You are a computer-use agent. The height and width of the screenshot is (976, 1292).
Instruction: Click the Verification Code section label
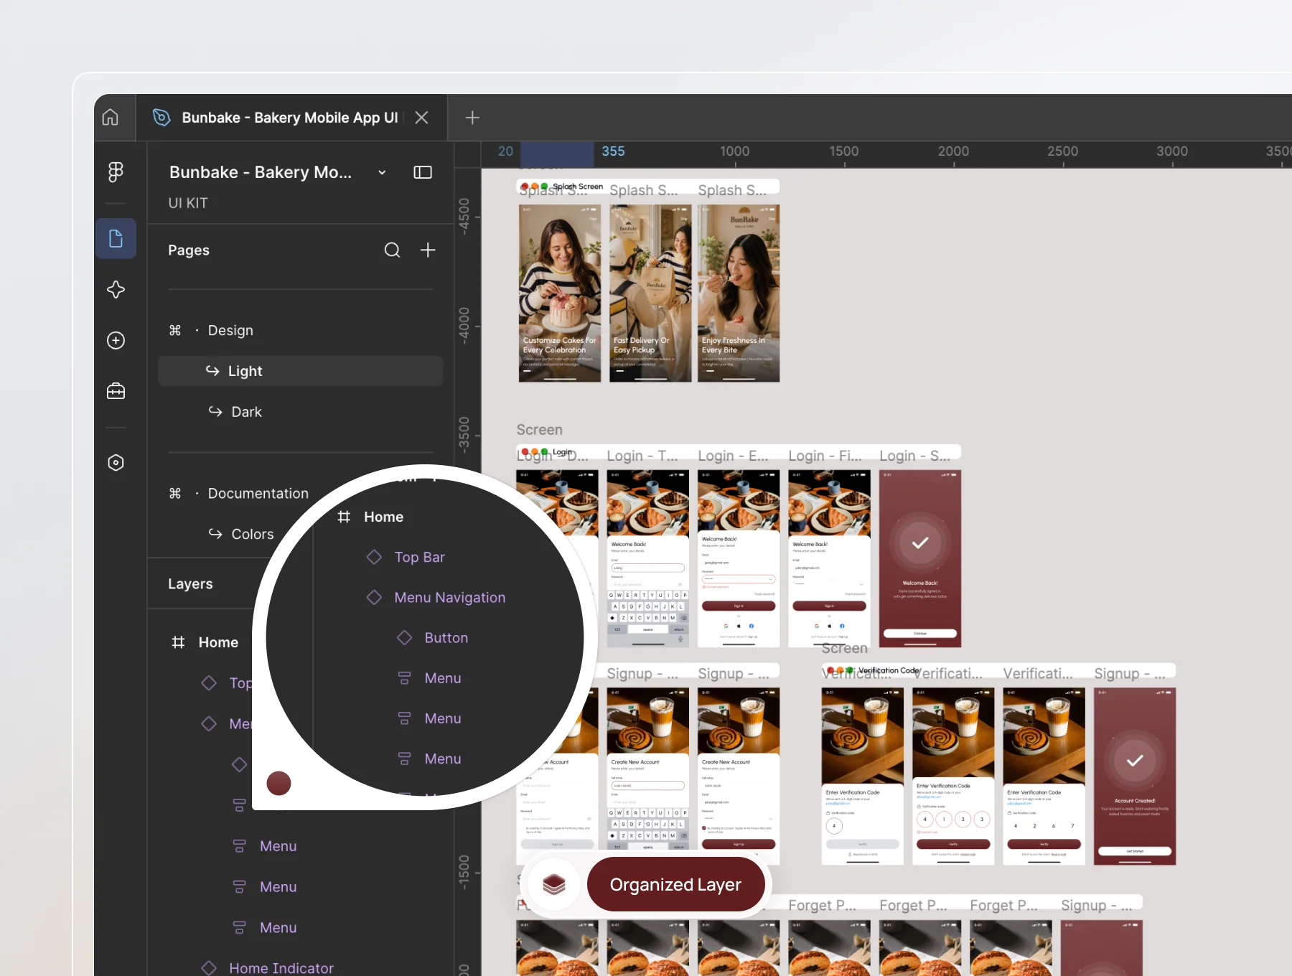889,670
